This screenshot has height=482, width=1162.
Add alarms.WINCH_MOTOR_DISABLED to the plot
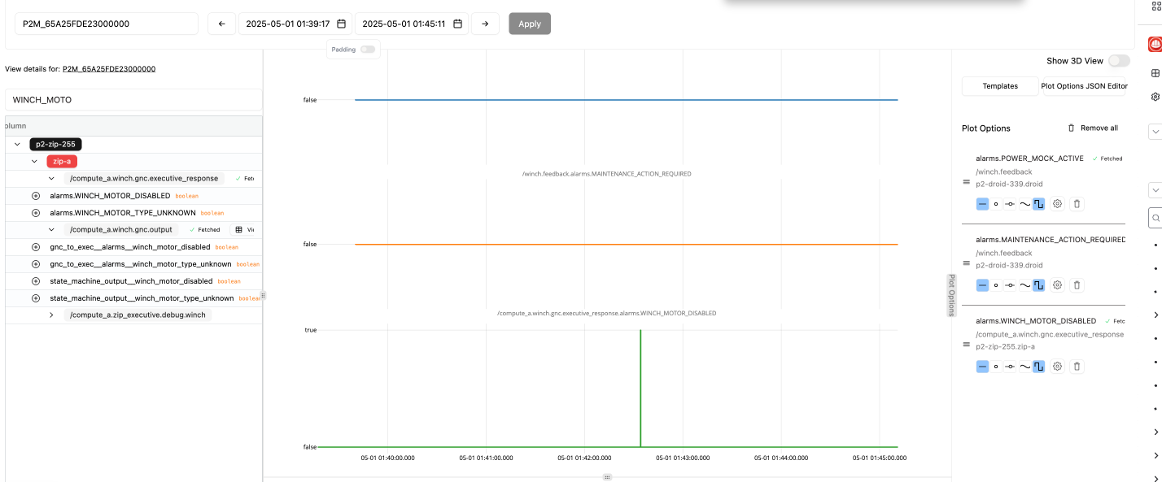[x=36, y=196]
